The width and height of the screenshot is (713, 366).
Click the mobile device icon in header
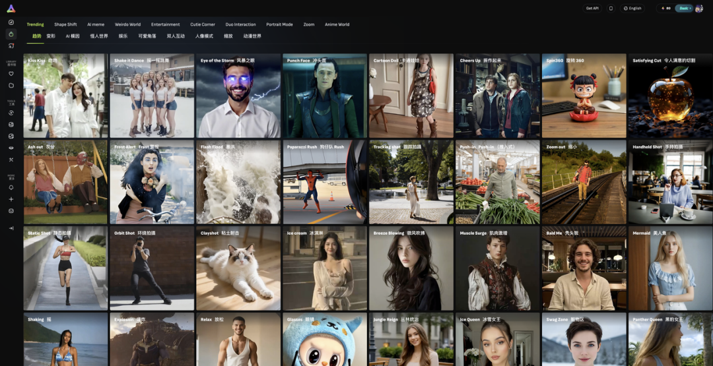tap(611, 8)
